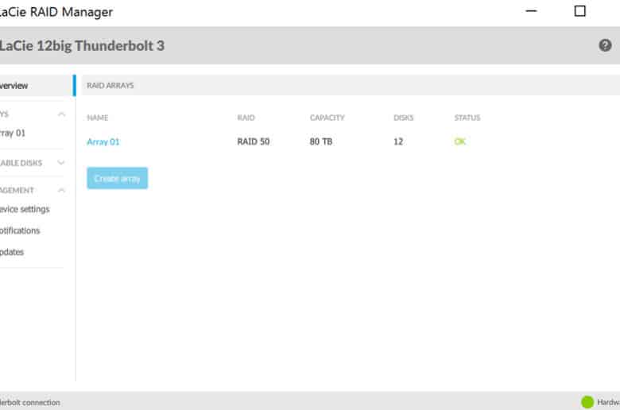
Task: Click the Array 01 link in table
Action: coord(103,141)
